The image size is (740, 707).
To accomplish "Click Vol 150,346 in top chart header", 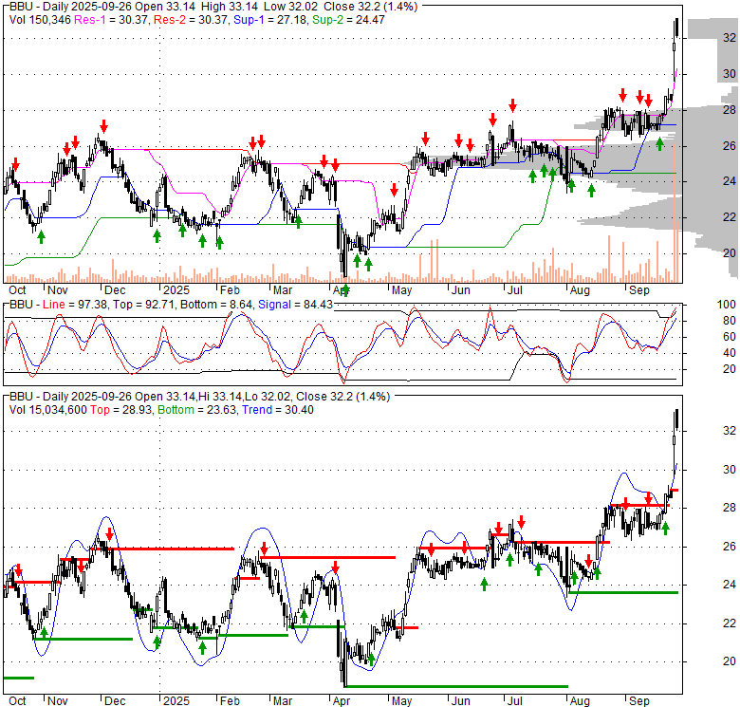I will 40,20.
